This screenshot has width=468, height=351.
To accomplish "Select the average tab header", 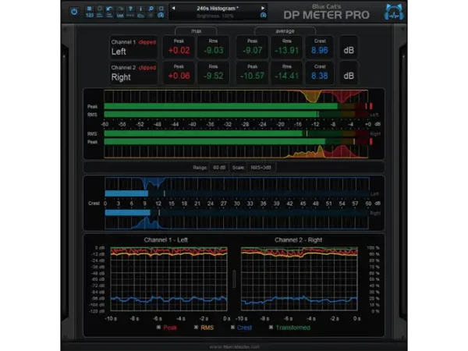I will [x=285, y=31].
